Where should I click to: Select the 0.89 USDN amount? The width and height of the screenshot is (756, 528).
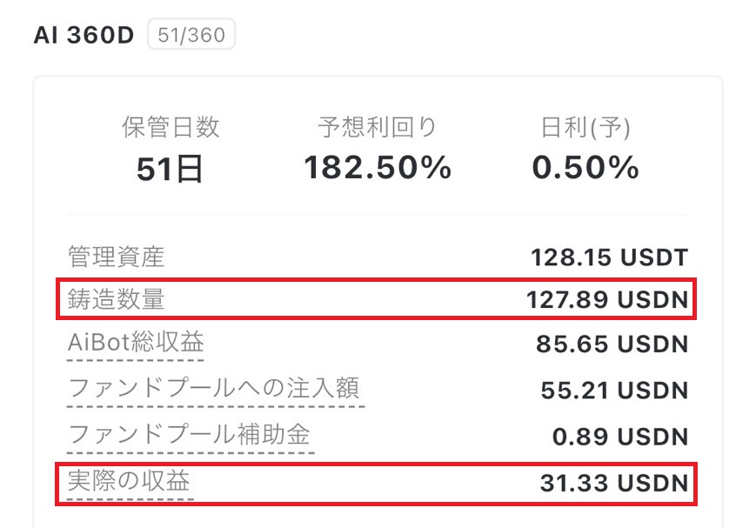click(x=620, y=436)
